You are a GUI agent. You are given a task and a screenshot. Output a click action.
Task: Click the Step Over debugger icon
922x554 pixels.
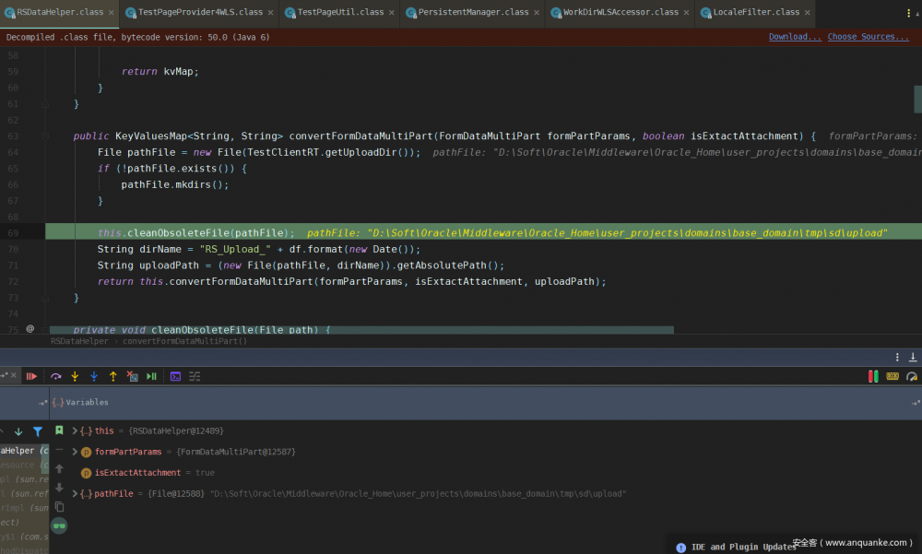pos(55,376)
